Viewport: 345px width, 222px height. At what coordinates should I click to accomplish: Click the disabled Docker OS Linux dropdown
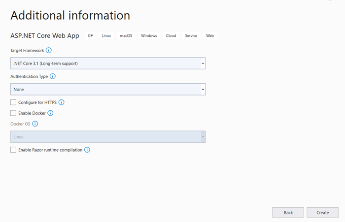point(108,137)
